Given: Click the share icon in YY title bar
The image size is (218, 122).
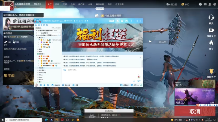Looking at the screenshot, I should 85,21.
